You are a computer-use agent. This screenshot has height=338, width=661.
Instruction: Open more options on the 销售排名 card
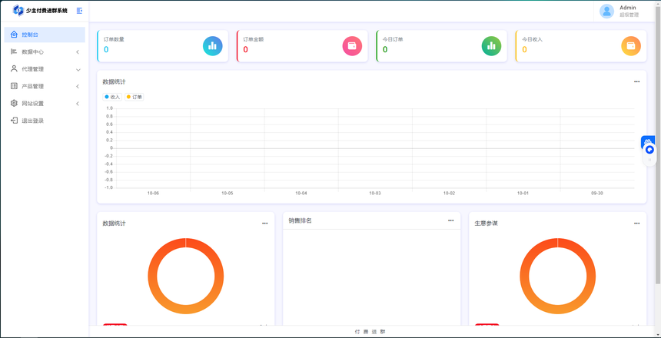(451, 221)
